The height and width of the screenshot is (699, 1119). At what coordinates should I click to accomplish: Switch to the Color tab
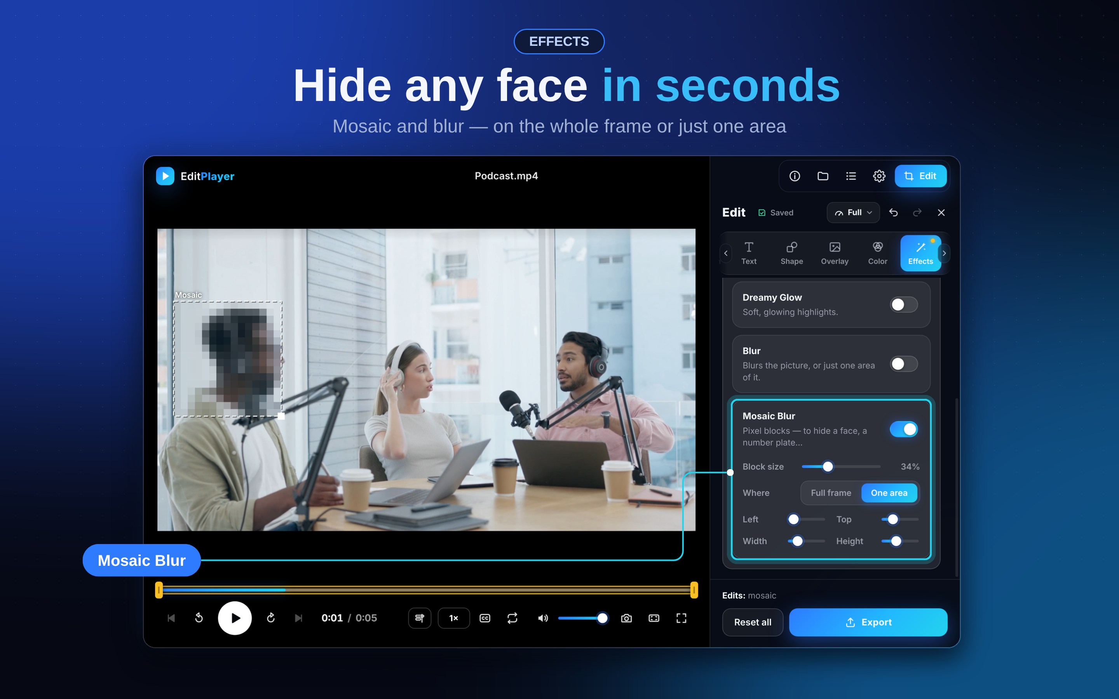point(877,253)
